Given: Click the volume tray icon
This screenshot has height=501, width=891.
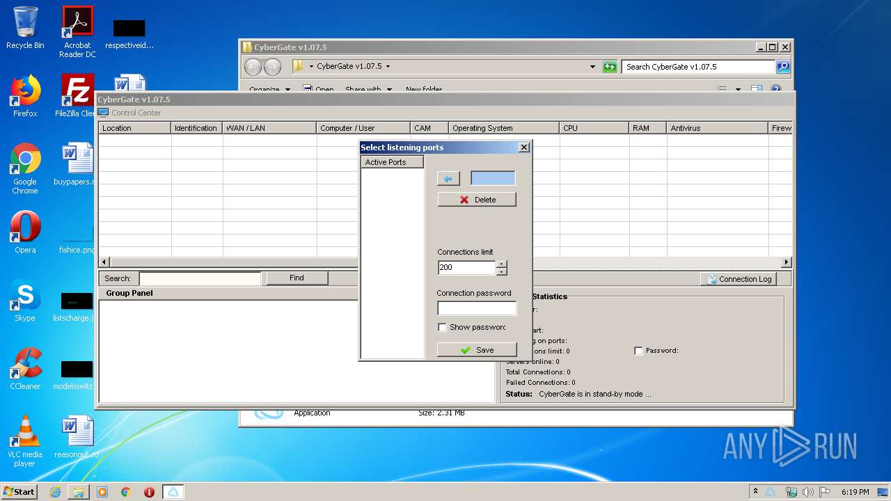Looking at the screenshot, I should (x=807, y=492).
